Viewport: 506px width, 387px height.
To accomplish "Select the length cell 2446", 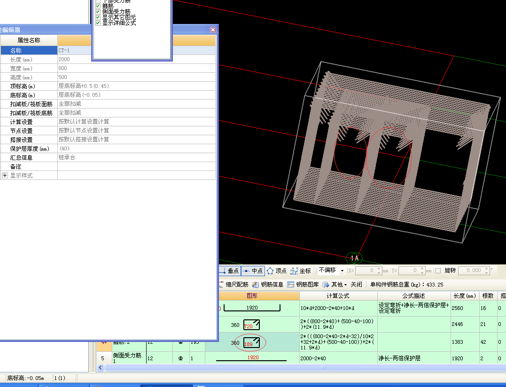I will [465, 324].
